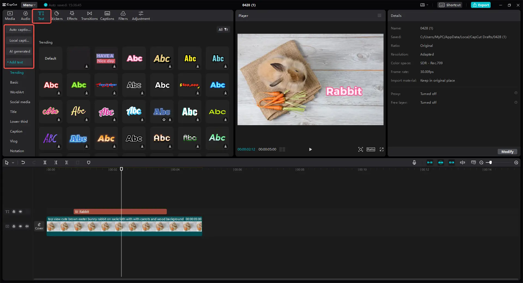Open the Stickers panel
The height and width of the screenshot is (283, 523).
[57, 16]
